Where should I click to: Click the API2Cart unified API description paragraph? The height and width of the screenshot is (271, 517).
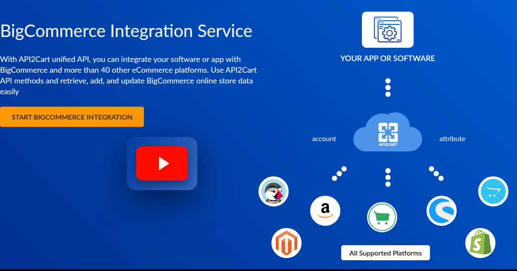[128, 75]
